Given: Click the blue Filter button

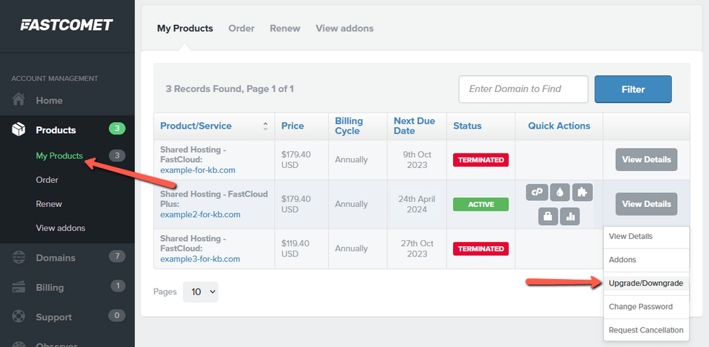Looking at the screenshot, I should point(633,89).
